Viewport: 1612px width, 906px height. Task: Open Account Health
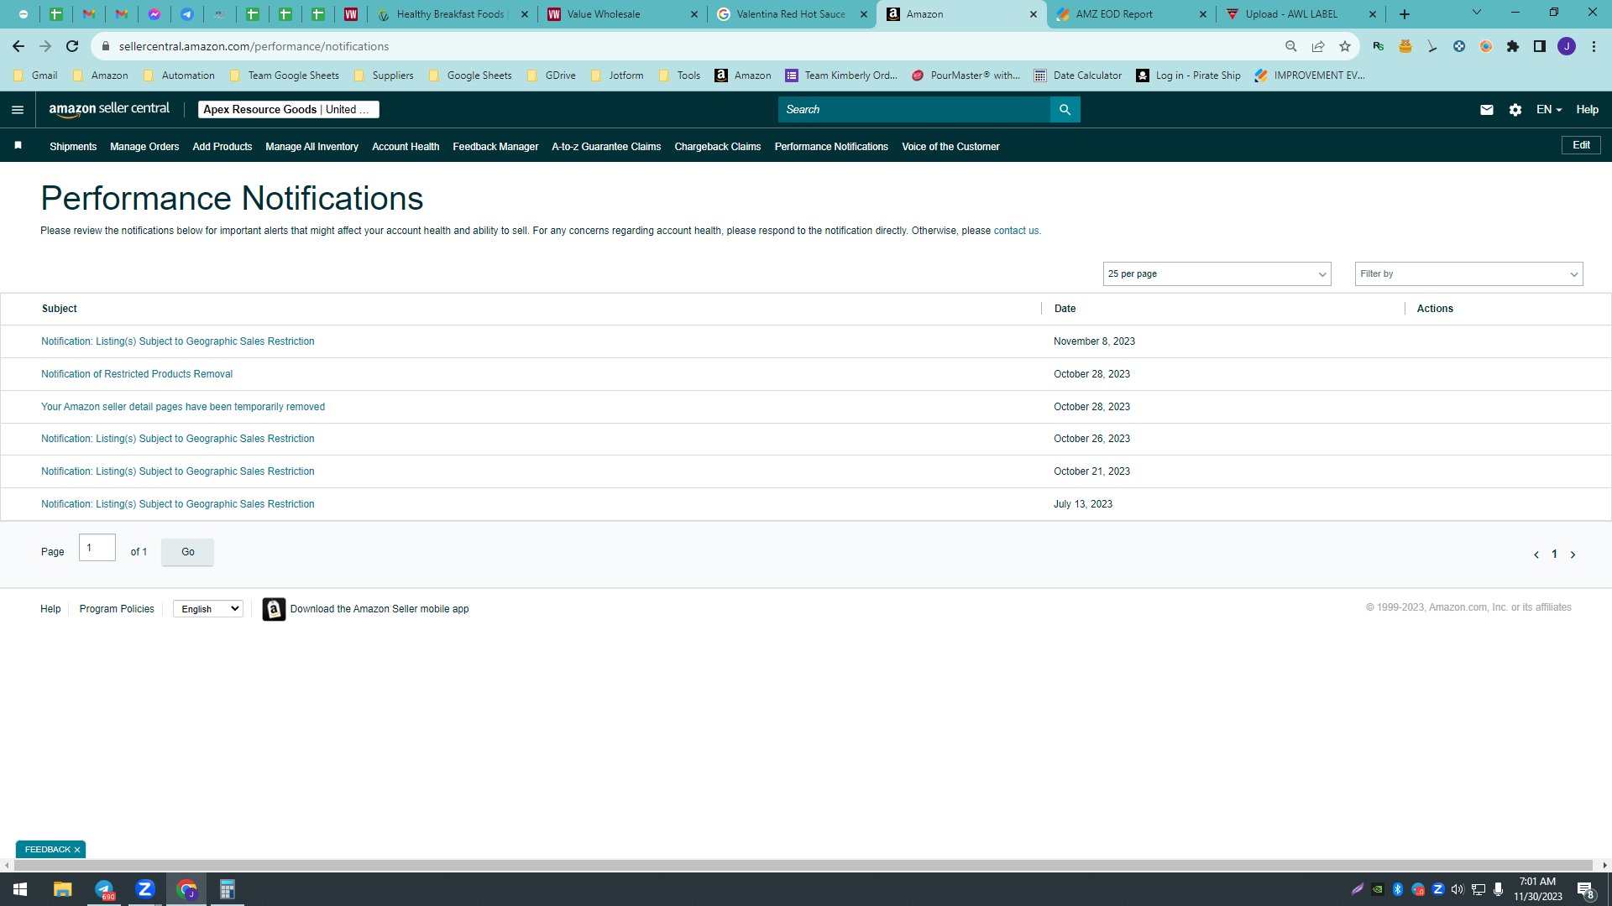(x=406, y=147)
